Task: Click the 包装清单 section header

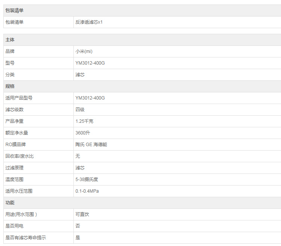Action: (14, 11)
